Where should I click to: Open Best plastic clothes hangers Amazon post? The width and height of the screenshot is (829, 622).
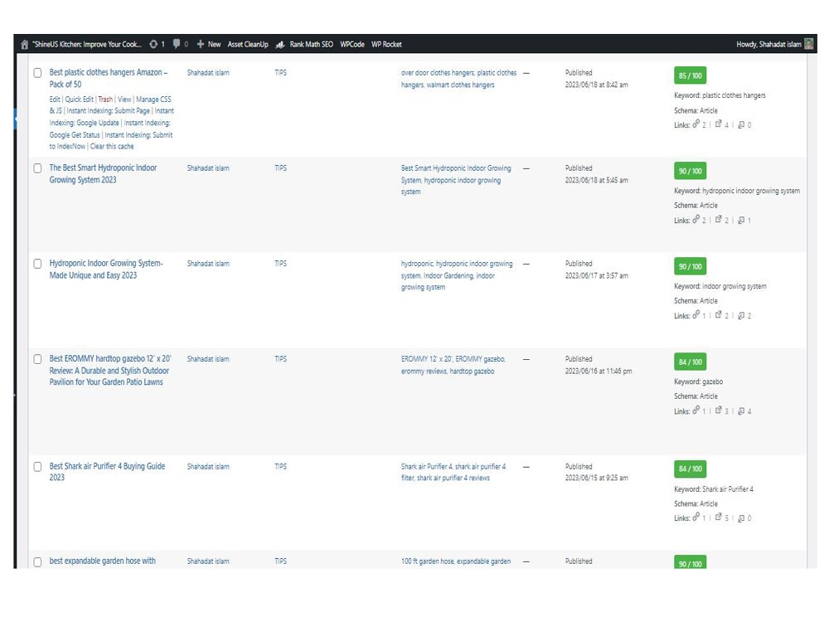point(109,78)
